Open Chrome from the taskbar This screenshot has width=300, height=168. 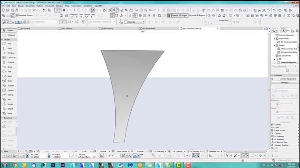(x=15, y=165)
